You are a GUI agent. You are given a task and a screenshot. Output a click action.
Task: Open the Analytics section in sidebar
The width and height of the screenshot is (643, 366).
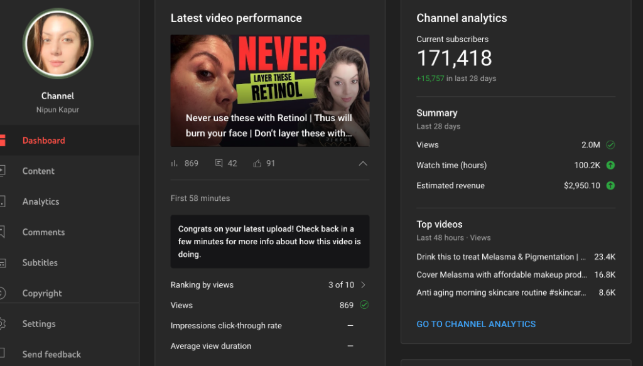pos(40,202)
